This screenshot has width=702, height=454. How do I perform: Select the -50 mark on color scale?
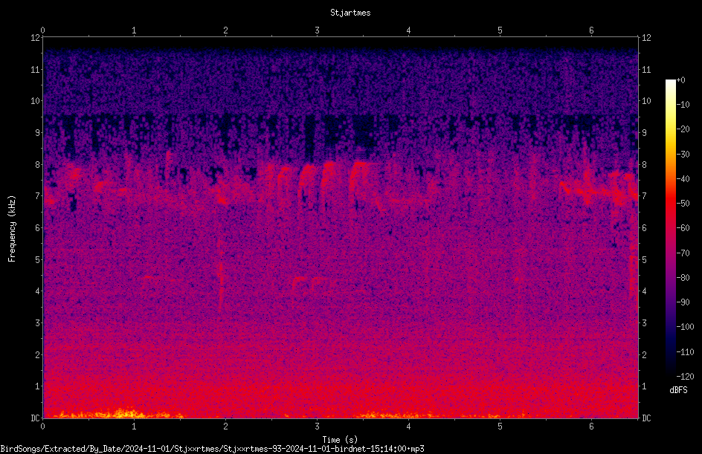click(683, 204)
